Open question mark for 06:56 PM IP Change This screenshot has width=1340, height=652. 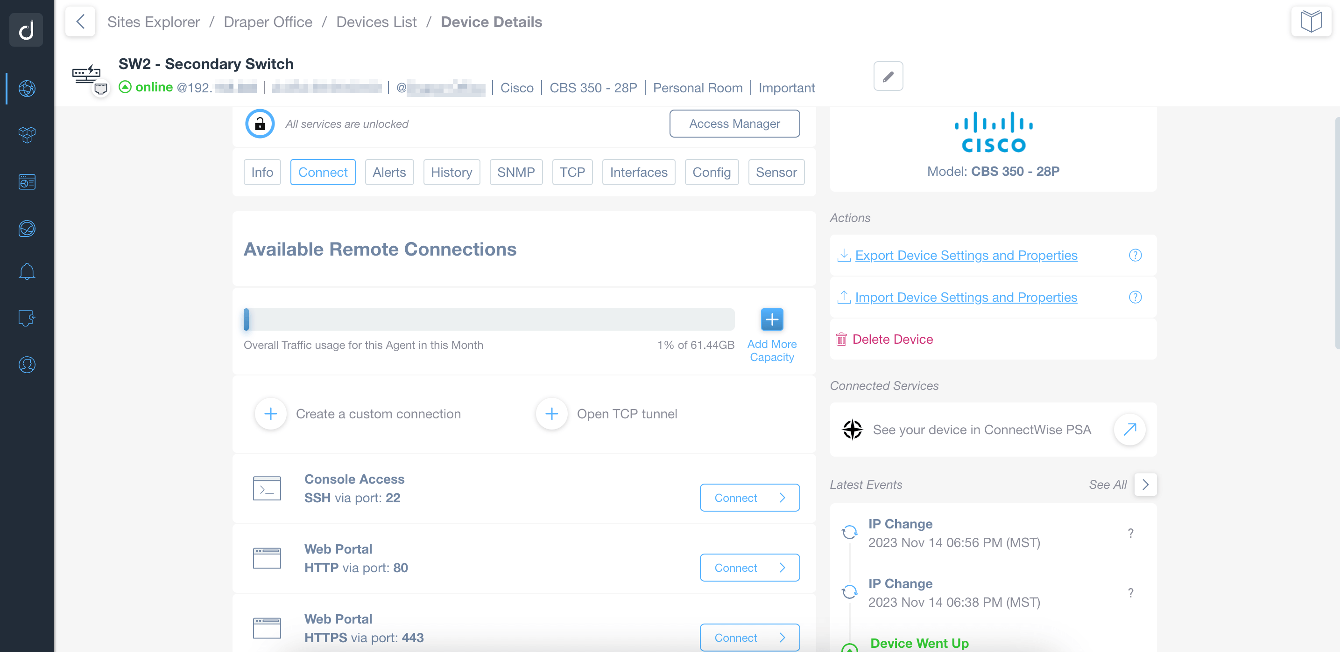click(1130, 534)
